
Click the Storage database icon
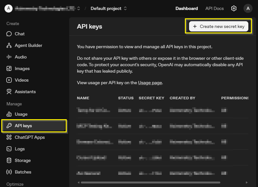9,160
